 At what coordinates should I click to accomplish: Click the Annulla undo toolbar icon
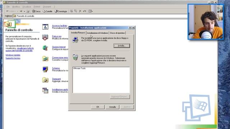(84, 11)
